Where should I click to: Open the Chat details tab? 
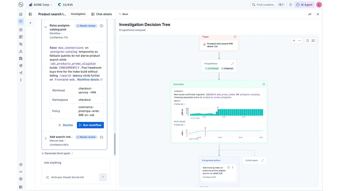click(102, 14)
